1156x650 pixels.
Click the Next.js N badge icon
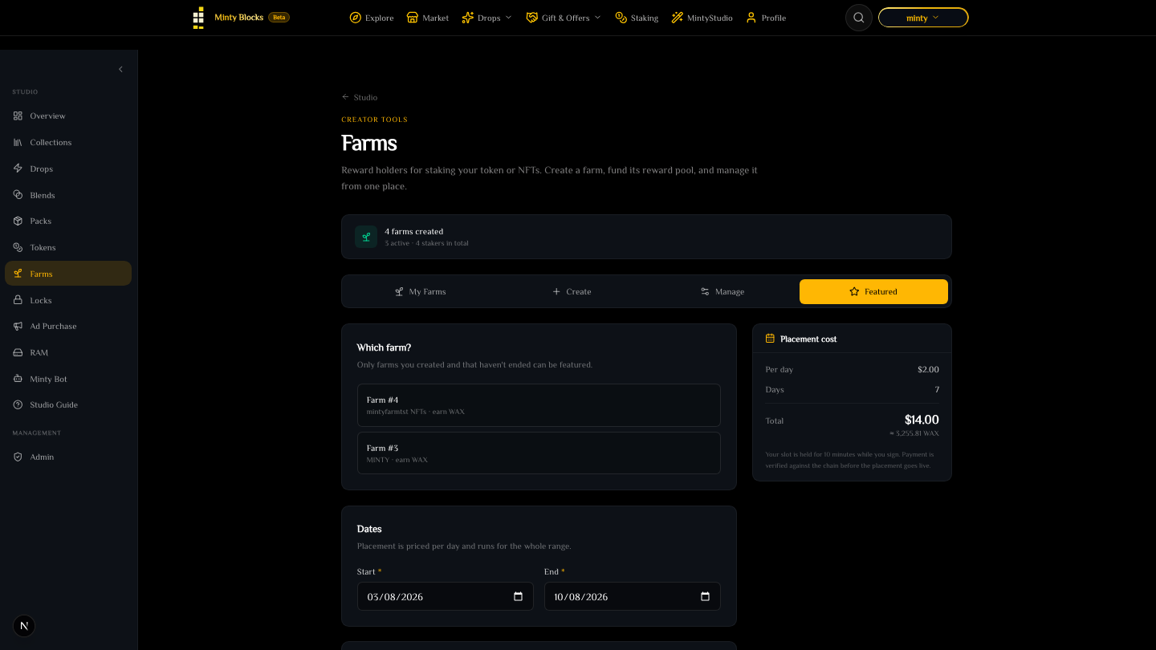click(24, 626)
